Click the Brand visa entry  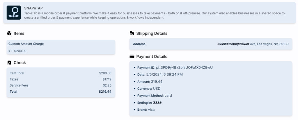point(146,110)
